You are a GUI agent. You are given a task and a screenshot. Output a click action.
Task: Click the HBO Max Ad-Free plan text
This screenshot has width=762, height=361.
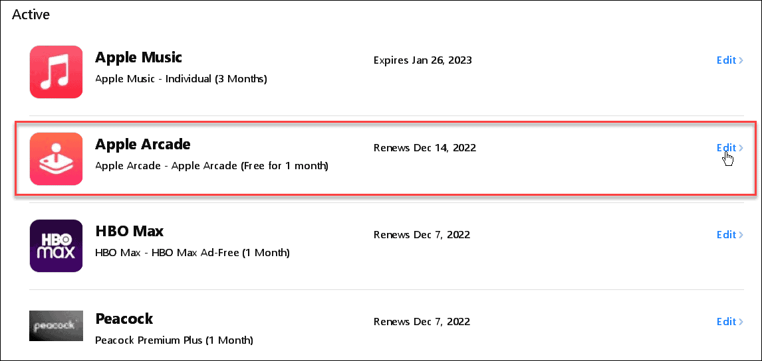coord(192,253)
